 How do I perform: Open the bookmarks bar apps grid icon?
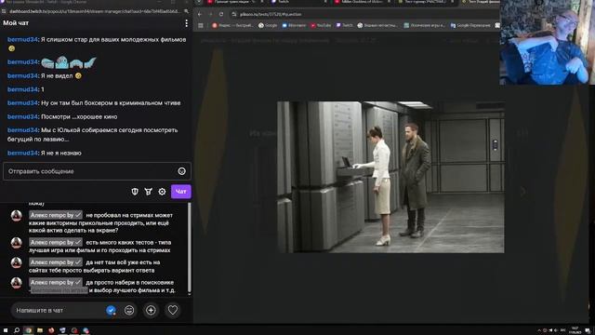201,25
